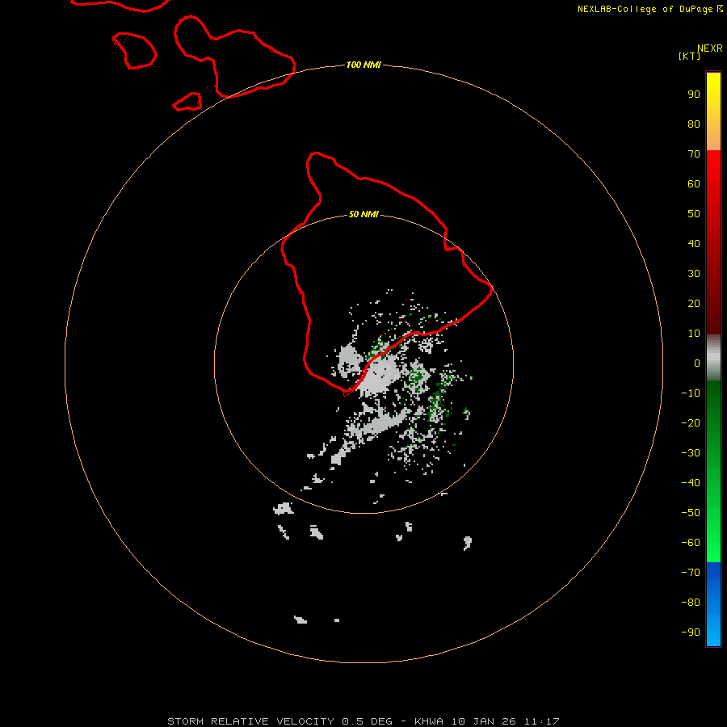Pick the blue bottom segment of color bar

click(713, 604)
